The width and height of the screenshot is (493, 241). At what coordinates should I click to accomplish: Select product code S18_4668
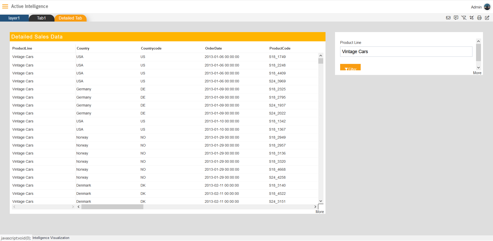(x=277, y=169)
